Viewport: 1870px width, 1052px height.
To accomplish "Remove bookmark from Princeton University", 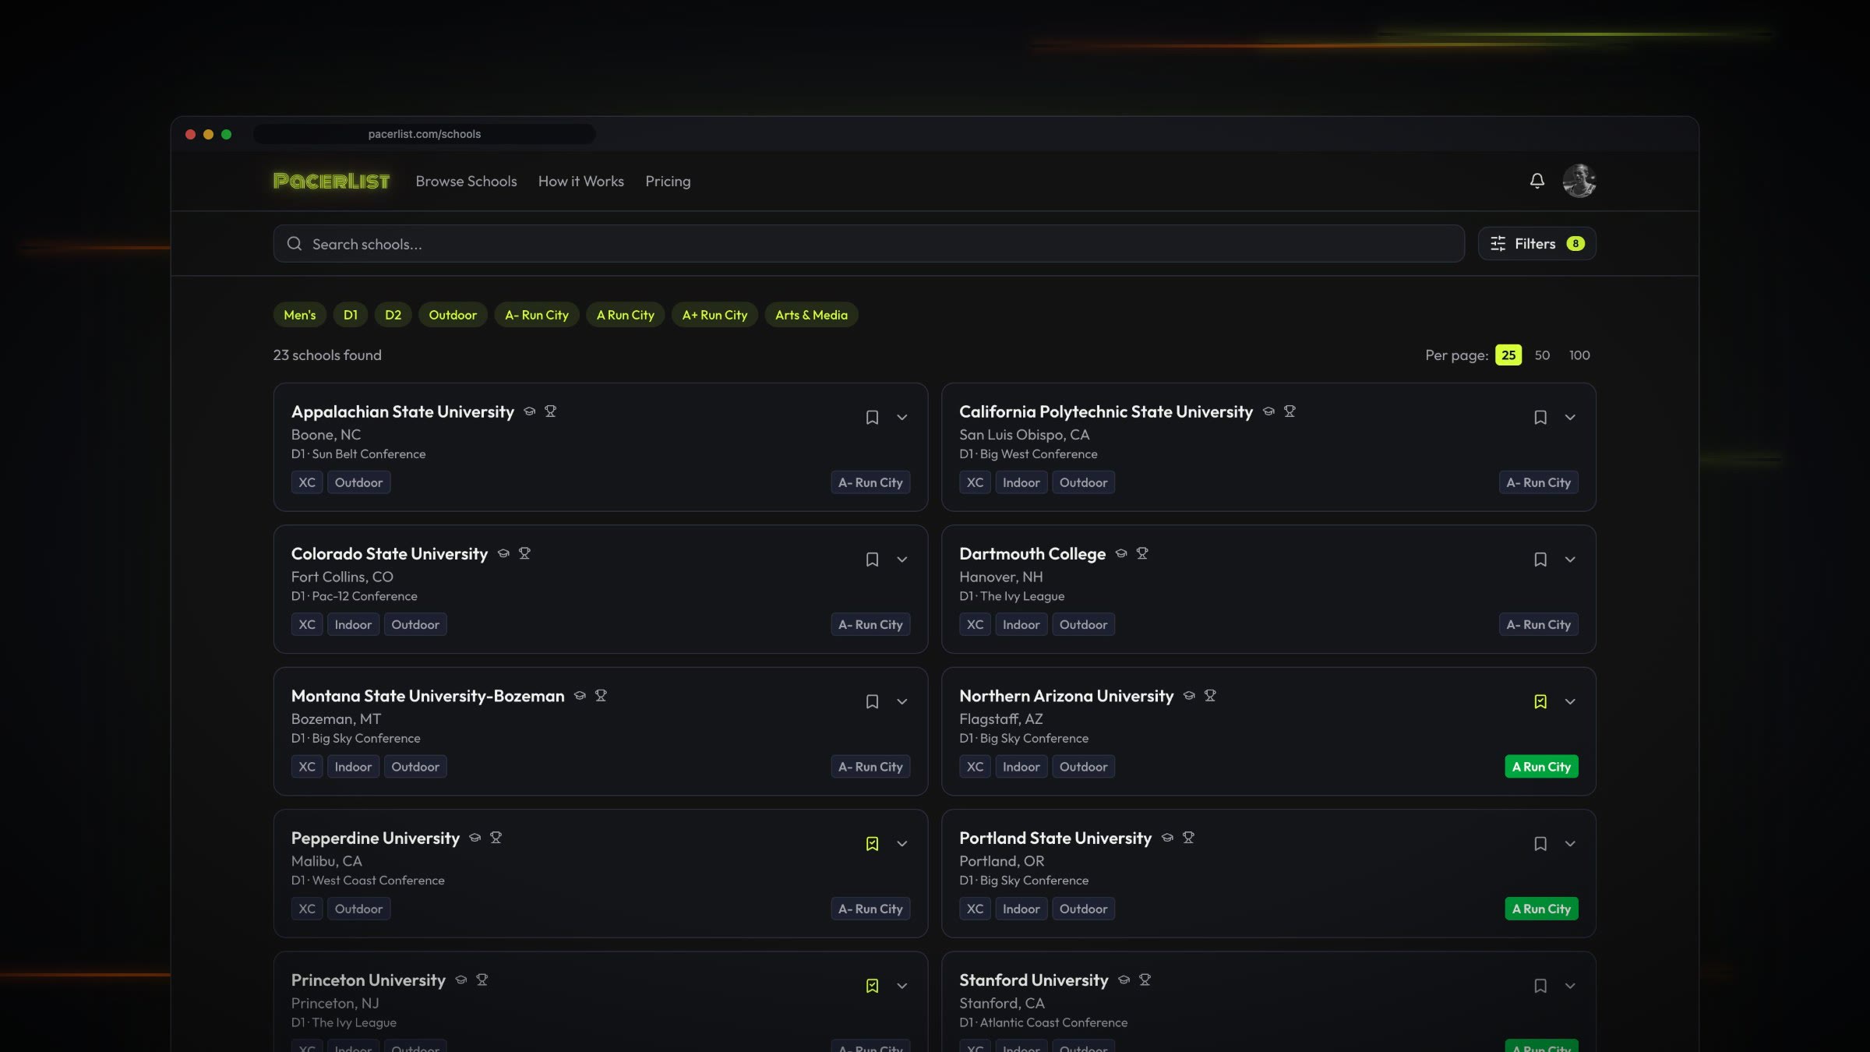I will coord(872,986).
